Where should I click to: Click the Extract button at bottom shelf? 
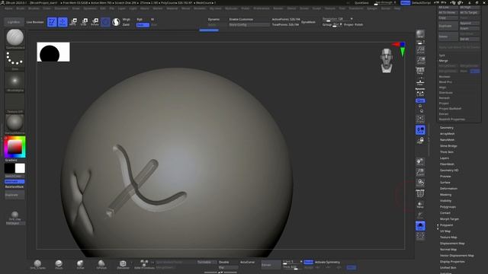271,265
